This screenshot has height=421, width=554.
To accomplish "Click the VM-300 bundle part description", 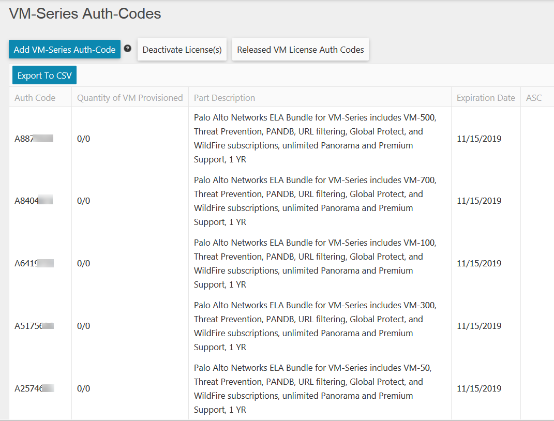I will click(315, 326).
